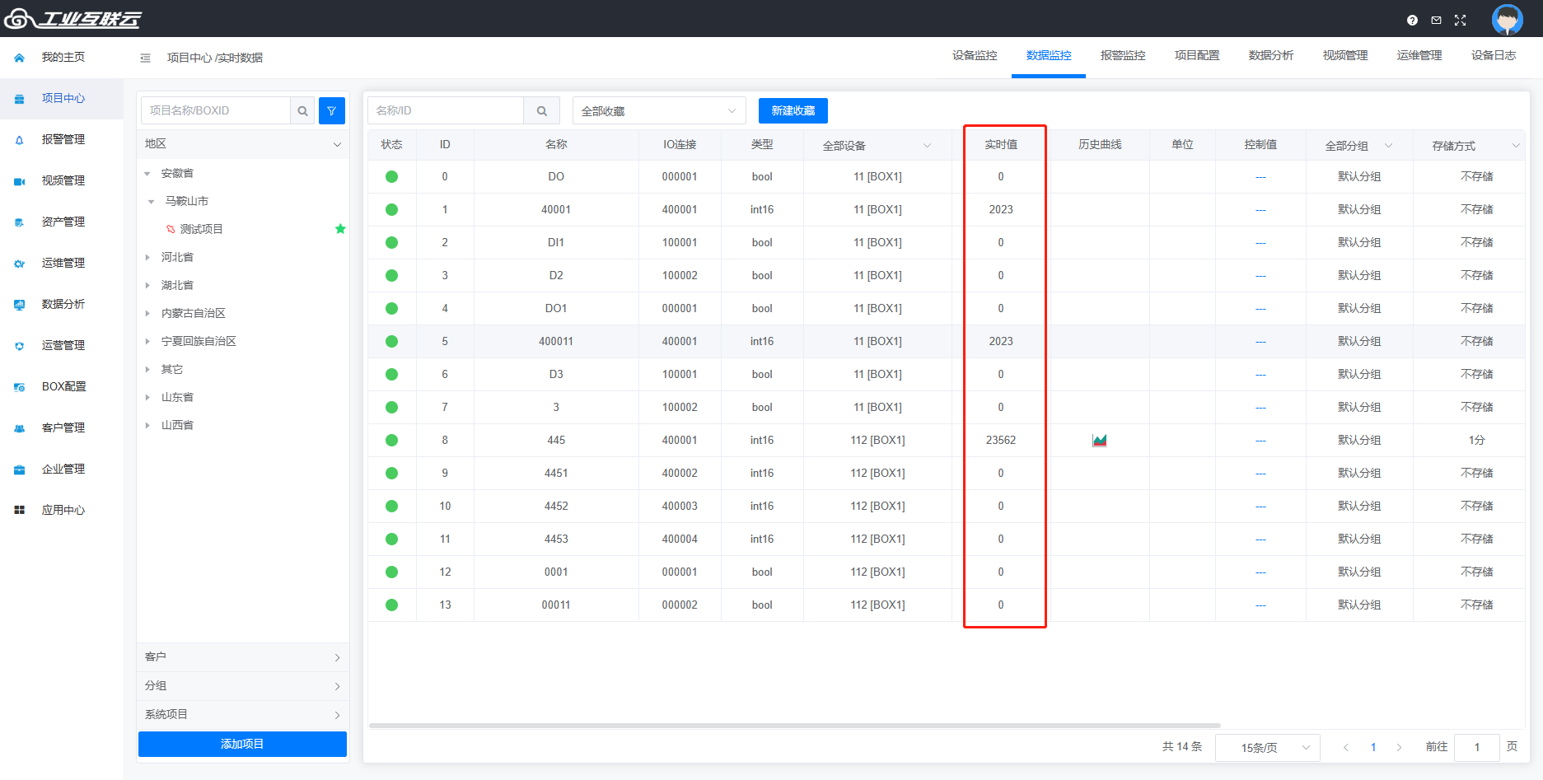The width and height of the screenshot is (1543, 780).
Task: Click green status dot for row ID 0
Action: (x=391, y=176)
